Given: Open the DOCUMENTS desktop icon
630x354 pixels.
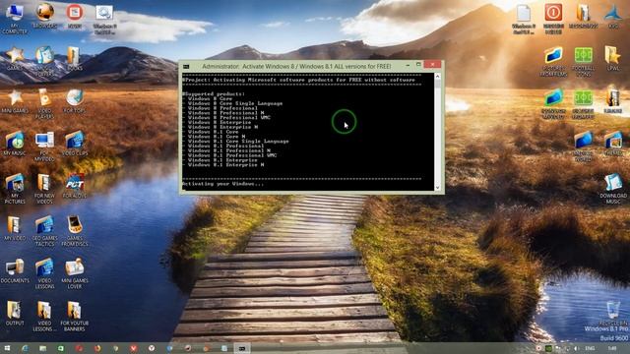Looking at the screenshot, I should point(15,271).
